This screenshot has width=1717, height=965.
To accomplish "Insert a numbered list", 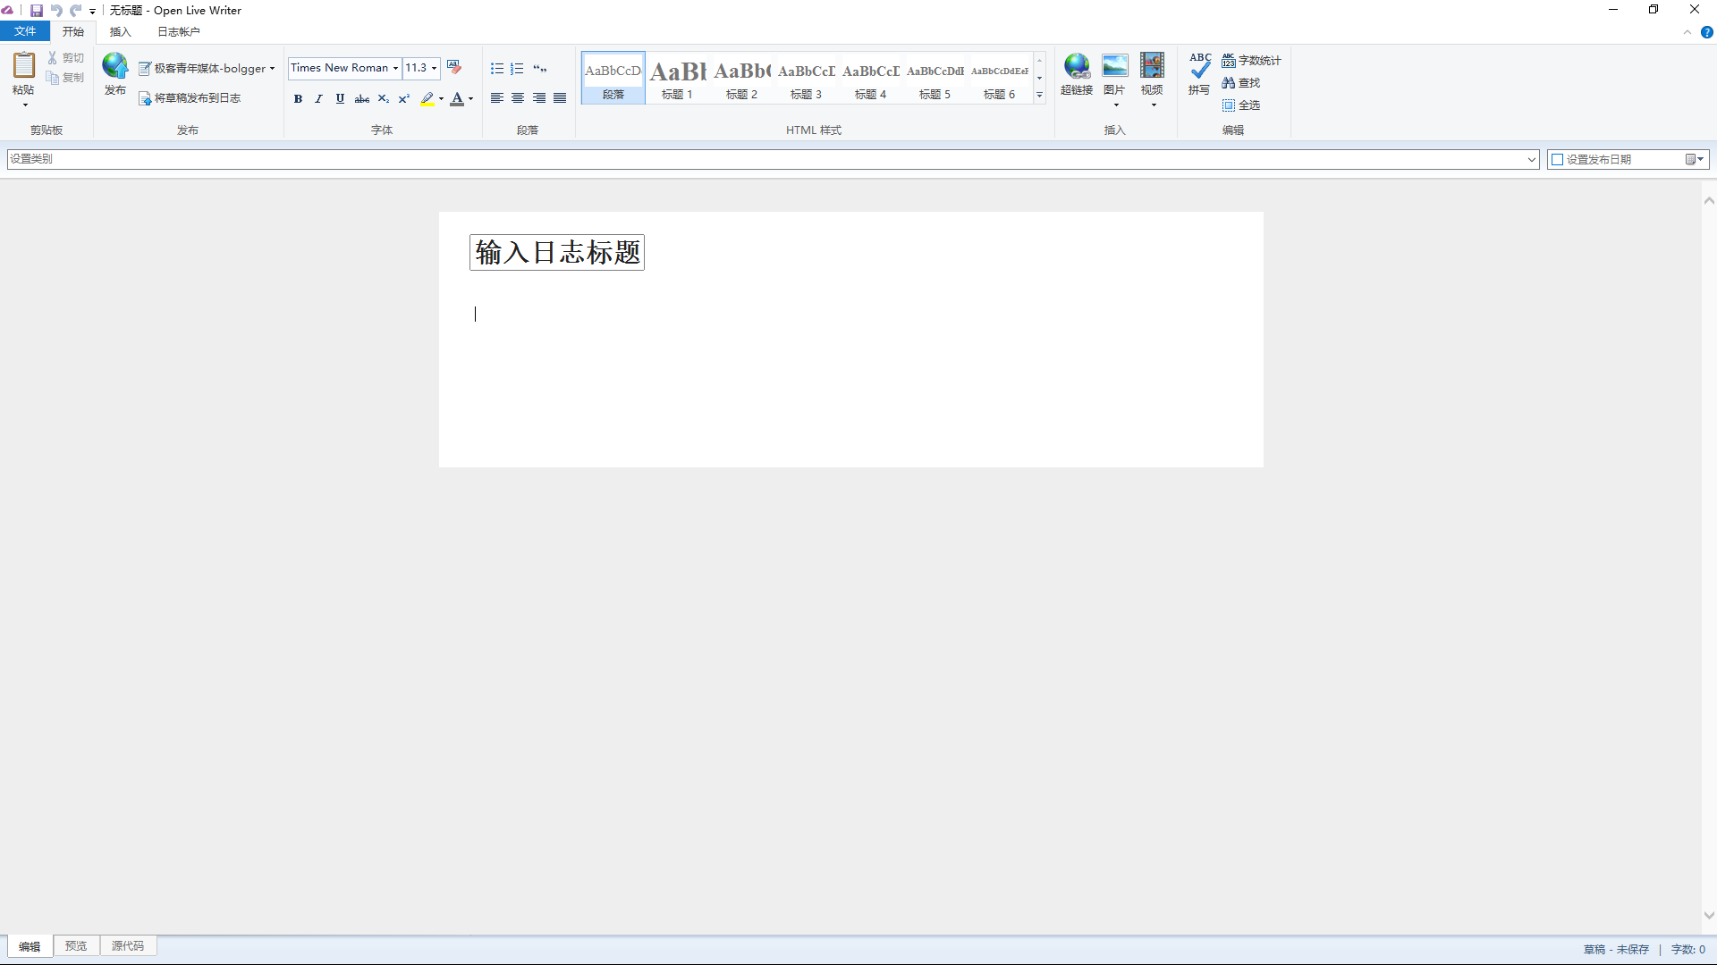I will point(517,69).
